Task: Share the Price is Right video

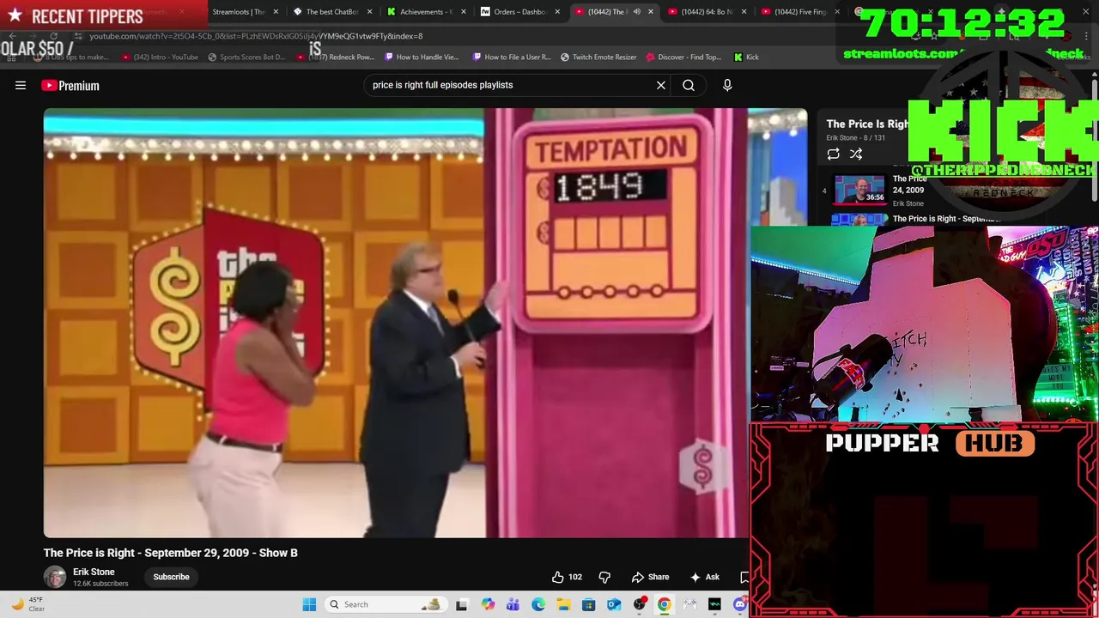Action: pyautogui.click(x=650, y=577)
